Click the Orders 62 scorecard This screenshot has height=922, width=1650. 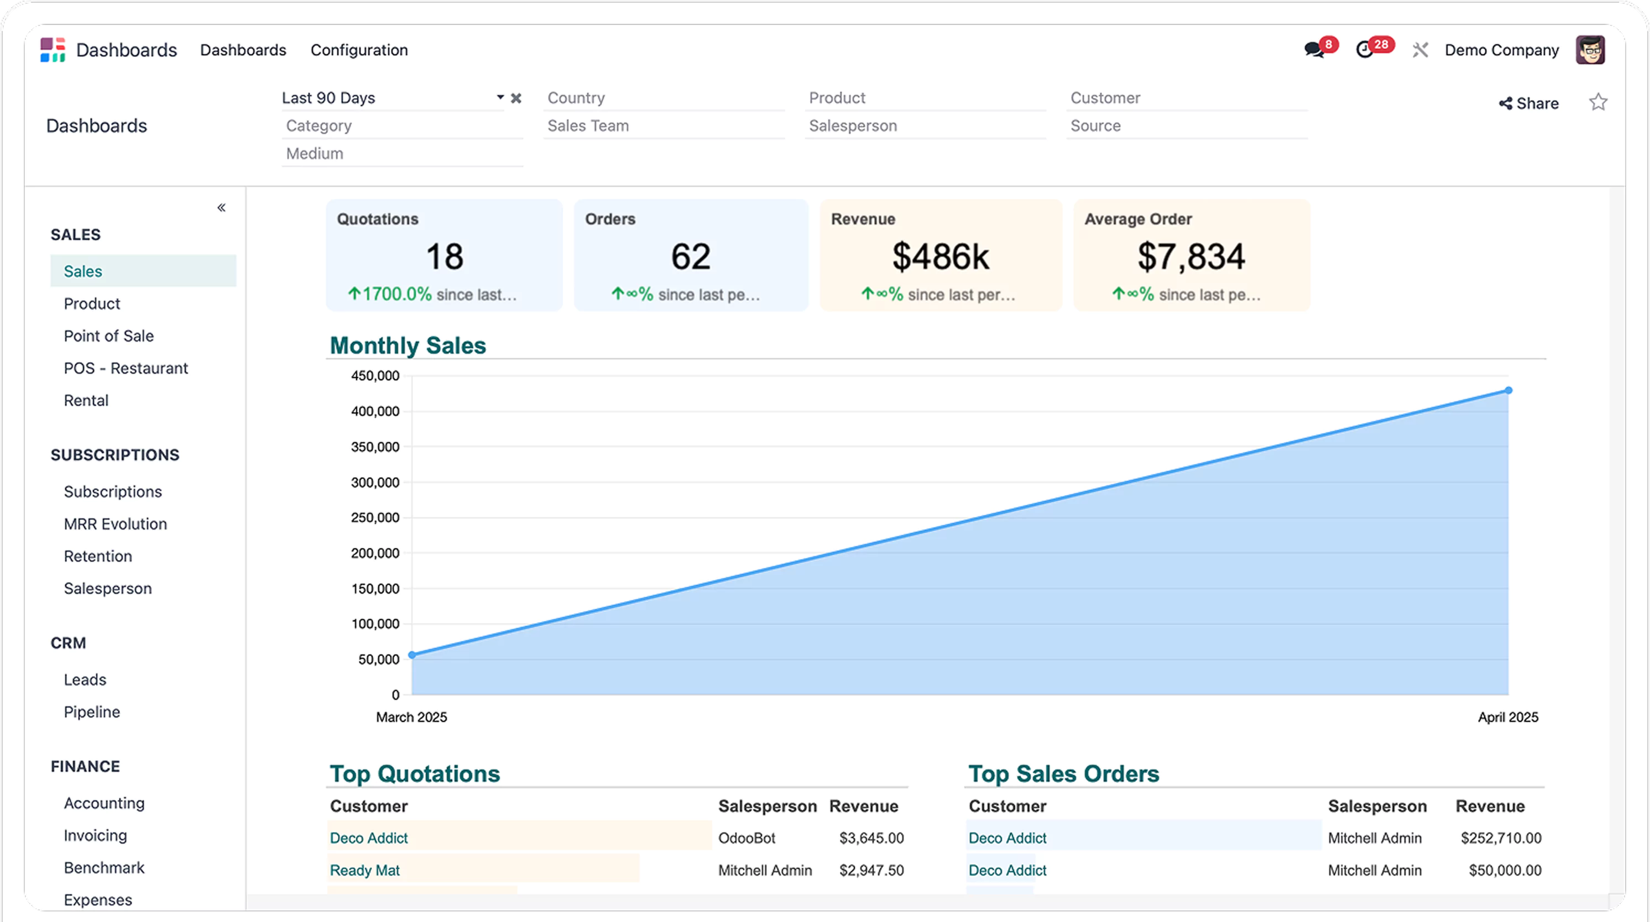[x=691, y=255]
